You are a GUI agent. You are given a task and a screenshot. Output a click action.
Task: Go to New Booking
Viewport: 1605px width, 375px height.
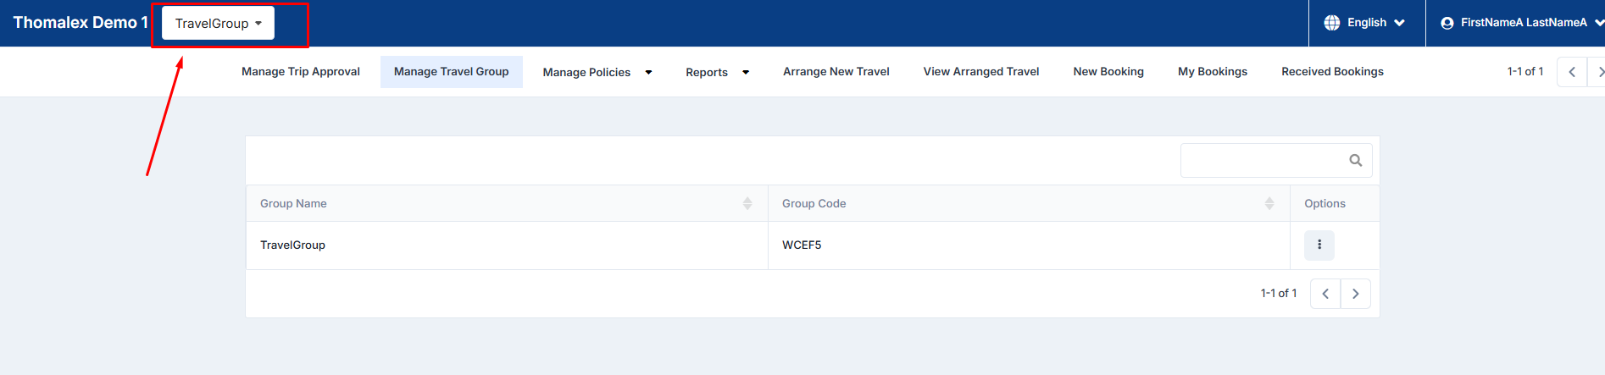click(1108, 72)
